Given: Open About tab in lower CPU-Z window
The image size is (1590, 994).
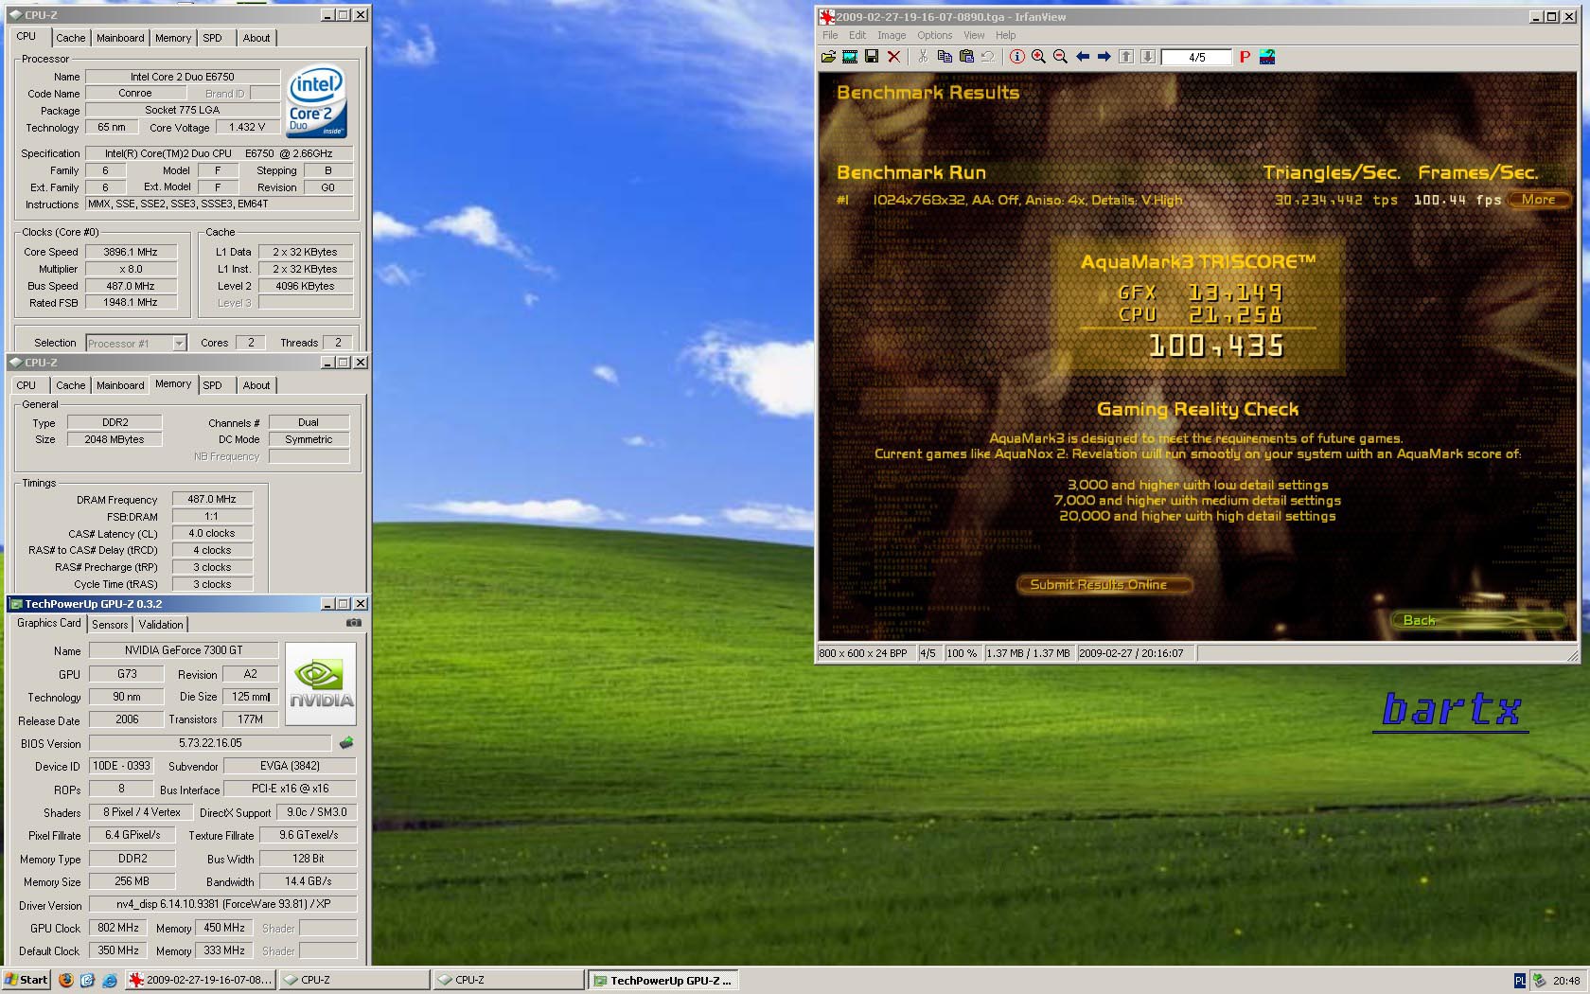Looking at the screenshot, I should (x=256, y=385).
